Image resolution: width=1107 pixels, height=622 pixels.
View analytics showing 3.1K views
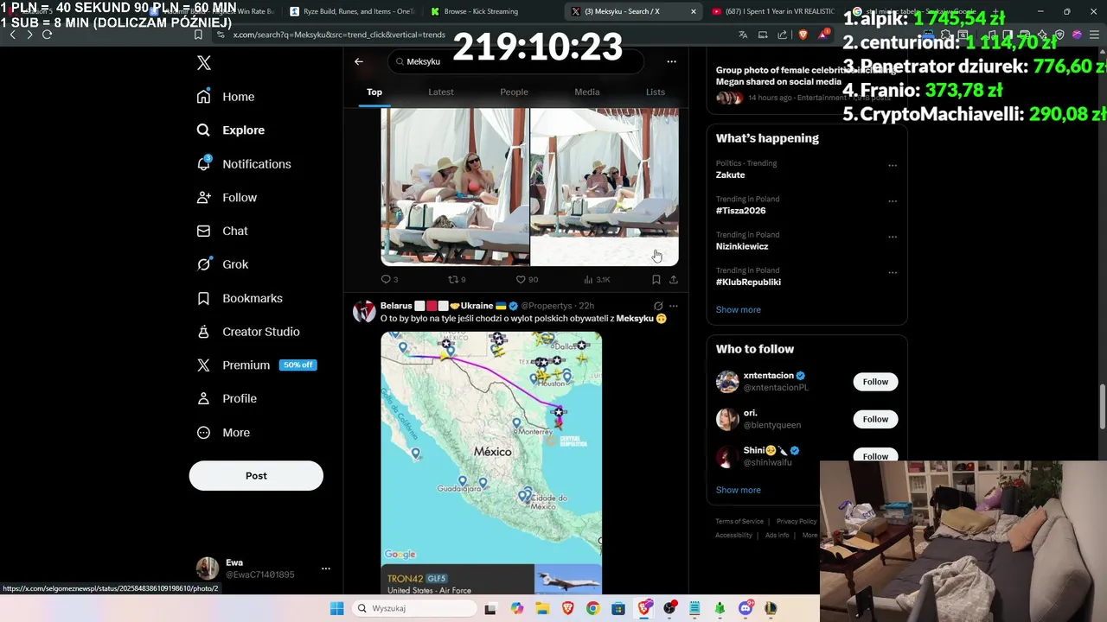597,280
